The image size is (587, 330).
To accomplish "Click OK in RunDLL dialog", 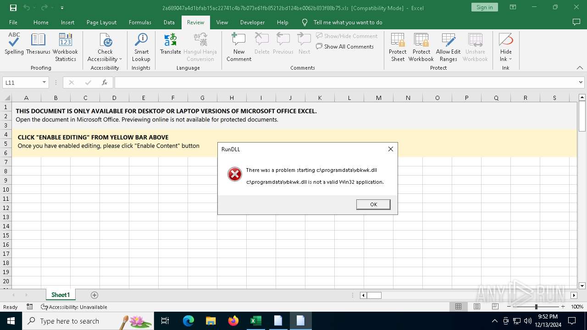I will [373, 204].
